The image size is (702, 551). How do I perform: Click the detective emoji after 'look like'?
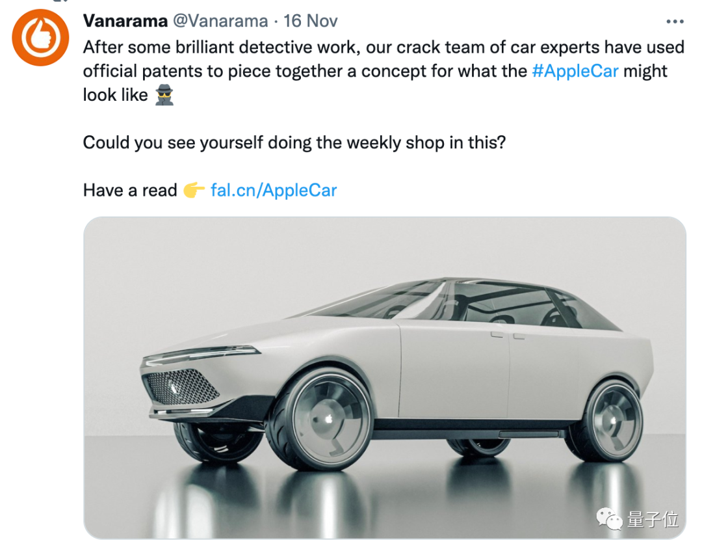click(x=164, y=95)
